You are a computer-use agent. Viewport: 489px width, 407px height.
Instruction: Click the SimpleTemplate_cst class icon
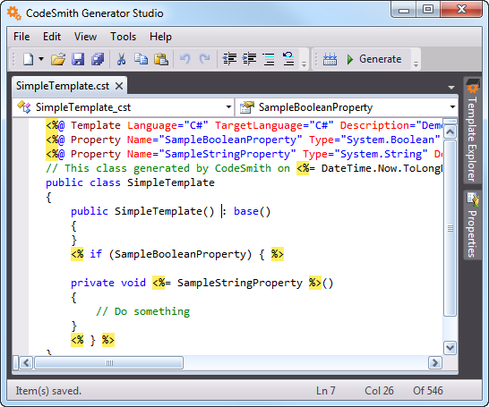pyautogui.click(x=24, y=106)
